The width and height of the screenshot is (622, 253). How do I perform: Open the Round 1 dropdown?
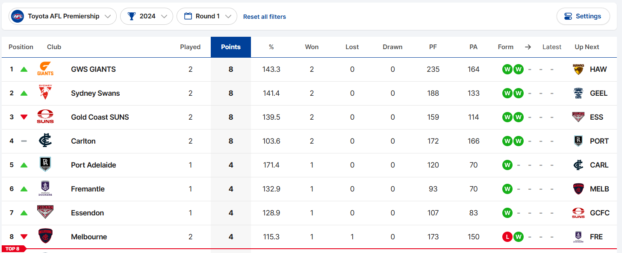point(207,16)
